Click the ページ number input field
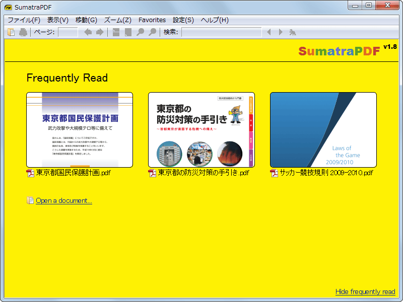Image resolution: width=403 pixels, height=302 pixels. coord(68,32)
